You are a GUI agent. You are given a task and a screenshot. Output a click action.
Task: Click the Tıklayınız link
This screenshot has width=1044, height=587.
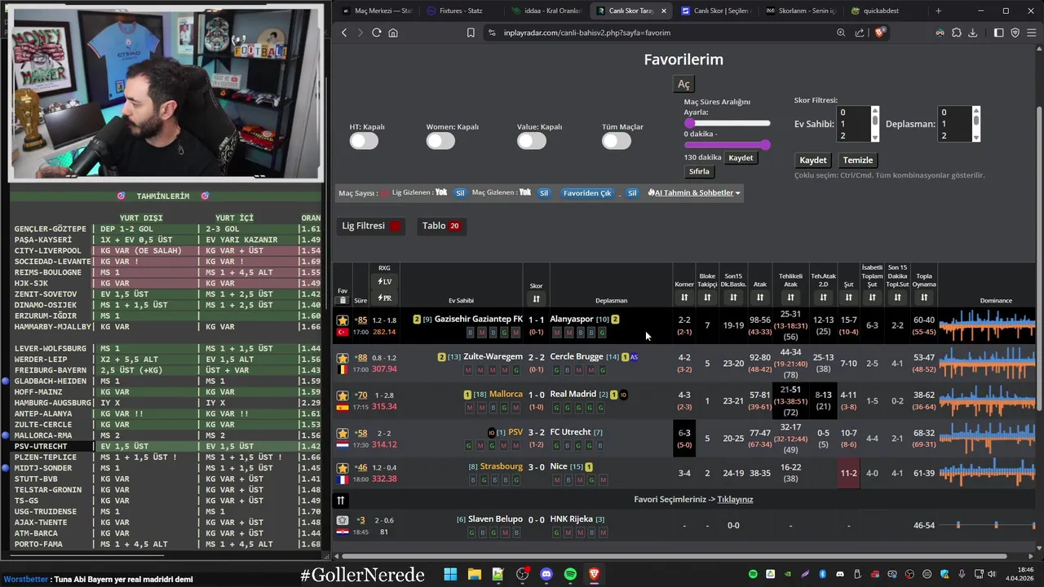tap(735, 499)
